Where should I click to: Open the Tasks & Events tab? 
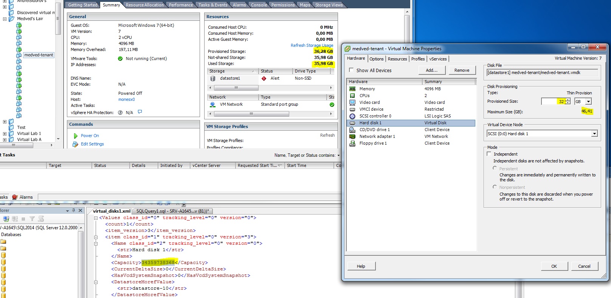(x=213, y=5)
